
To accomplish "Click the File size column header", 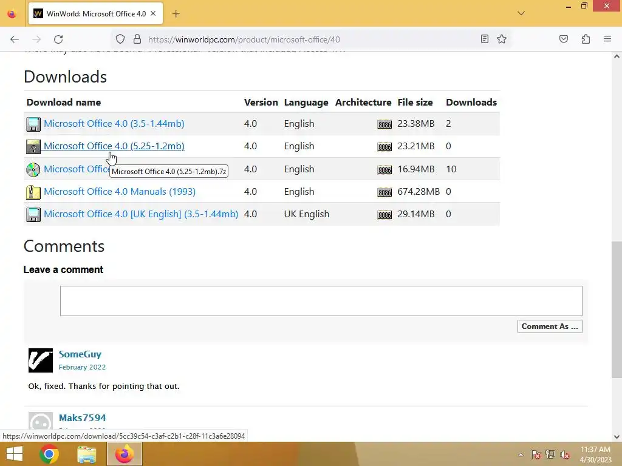I will [415, 102].
